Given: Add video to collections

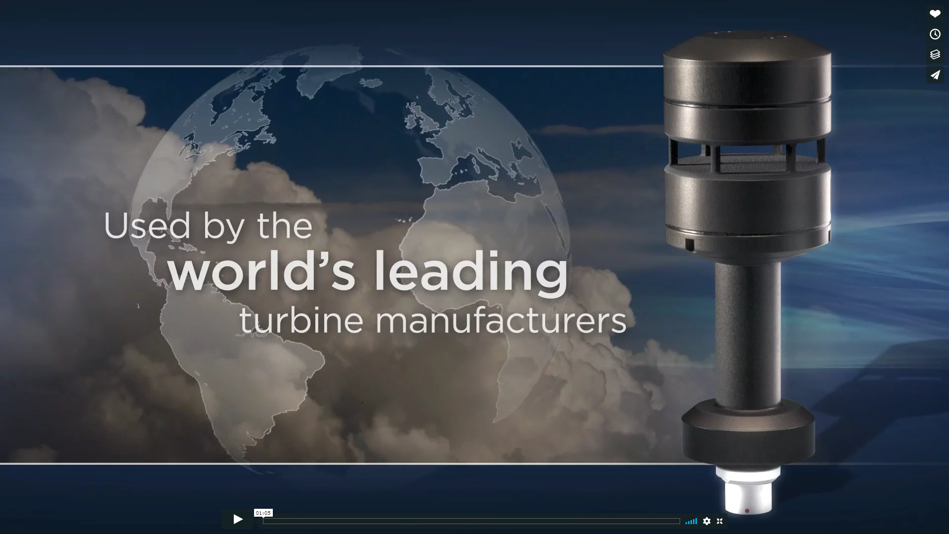Looking at the screenshot, I should pyautogui.click(x=935, y=54).
